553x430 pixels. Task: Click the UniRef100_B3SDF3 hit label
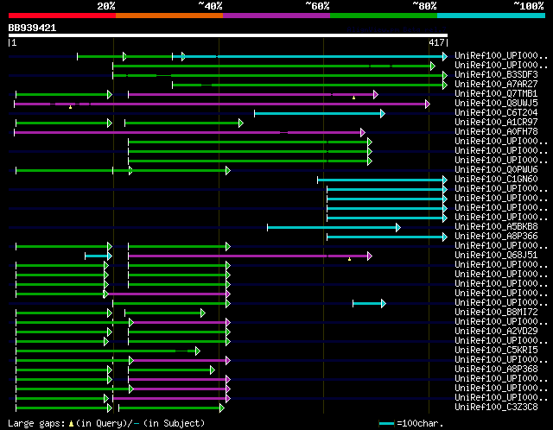(496, 75)
